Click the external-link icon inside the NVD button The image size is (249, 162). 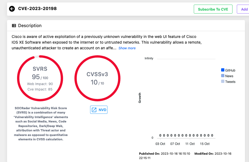(94, 109)
